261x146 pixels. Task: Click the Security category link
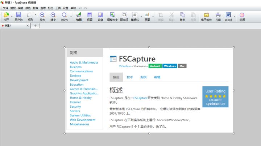coord(75,107)
